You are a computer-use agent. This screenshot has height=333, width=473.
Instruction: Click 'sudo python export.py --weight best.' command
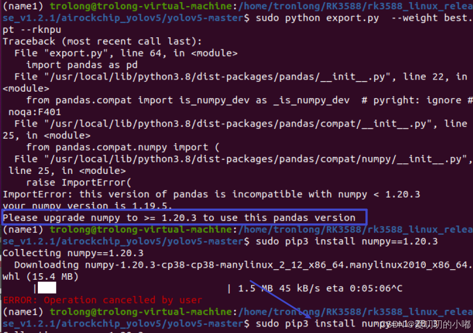point(364,18)
